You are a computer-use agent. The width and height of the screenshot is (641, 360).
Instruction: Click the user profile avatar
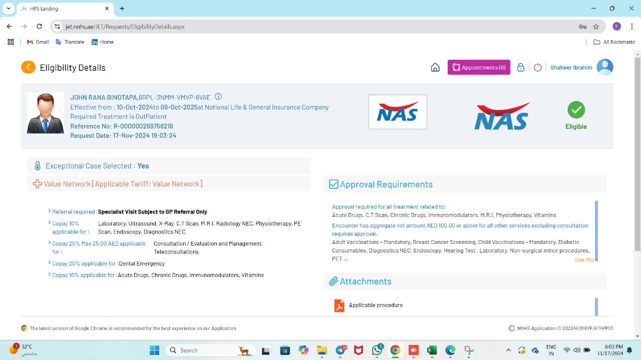(x=605, y=67)
